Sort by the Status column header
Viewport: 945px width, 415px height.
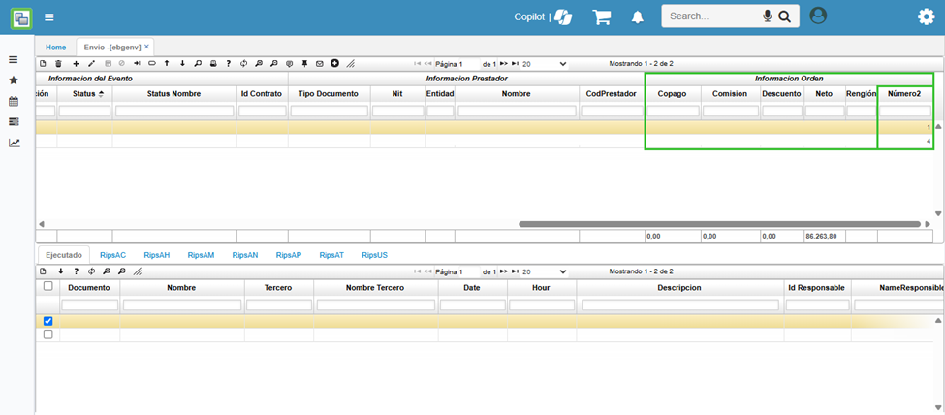click(82, 93)
